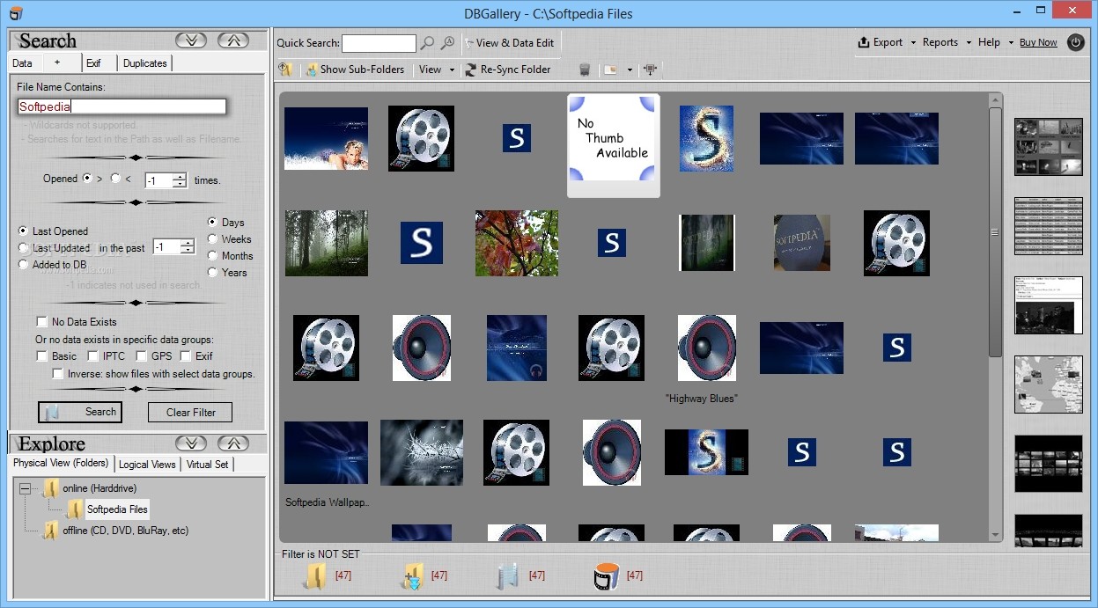Click the File Name Contains text field

(122, 106)
